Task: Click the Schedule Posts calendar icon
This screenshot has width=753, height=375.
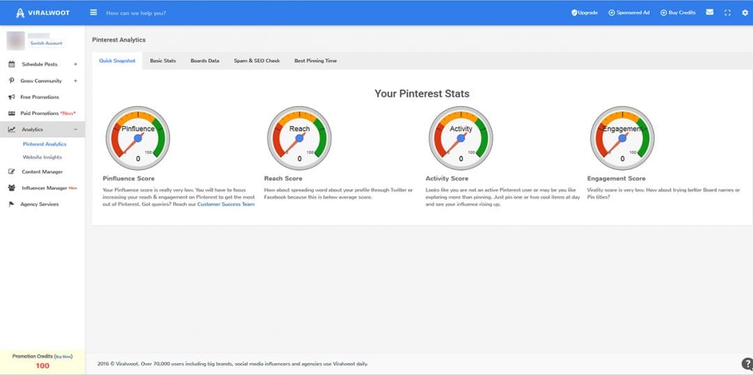Action: tap(12, 64)
